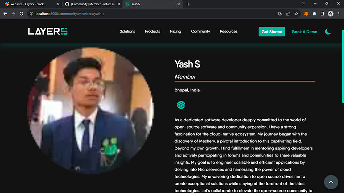Click the Book A Demo link
Screen dimensions: 344x193
pyautogui.click(x=305, y=32)
